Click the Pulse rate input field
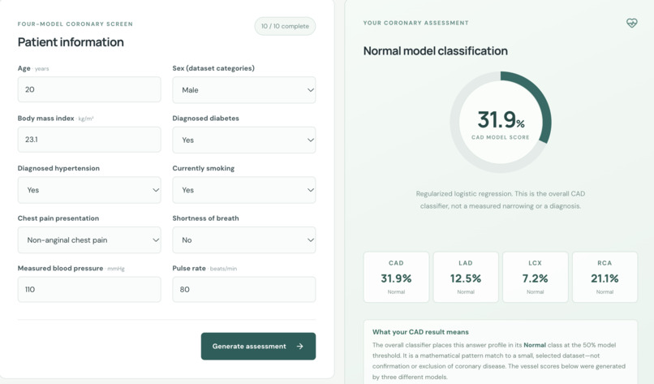The image size is (654, 384). [x=244, y=289]
